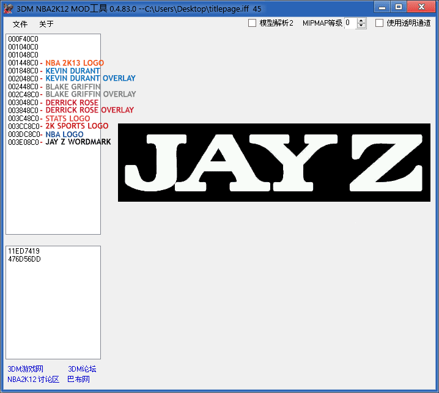Select entry 003048C0 DERRICK ROSE
The height and width of the screenshot is (393, 439).
click(53, 103)
